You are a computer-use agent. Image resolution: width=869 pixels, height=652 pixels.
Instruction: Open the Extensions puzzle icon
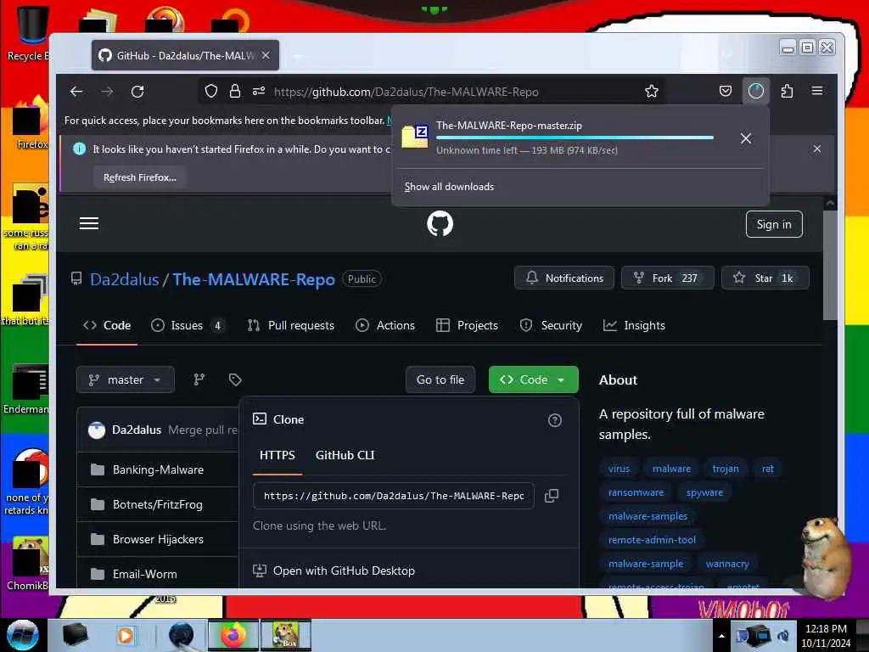tap(787, 91)
